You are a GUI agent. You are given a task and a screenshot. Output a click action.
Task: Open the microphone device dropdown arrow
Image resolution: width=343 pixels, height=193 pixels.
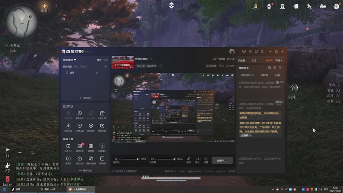pyautogui.click(x=119, y=159)
